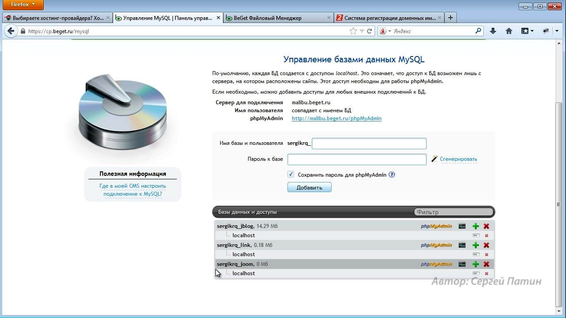Open phpMyAdmin for sergikrq_link database
The image size is (566, 318).
[x=436, y=245]
